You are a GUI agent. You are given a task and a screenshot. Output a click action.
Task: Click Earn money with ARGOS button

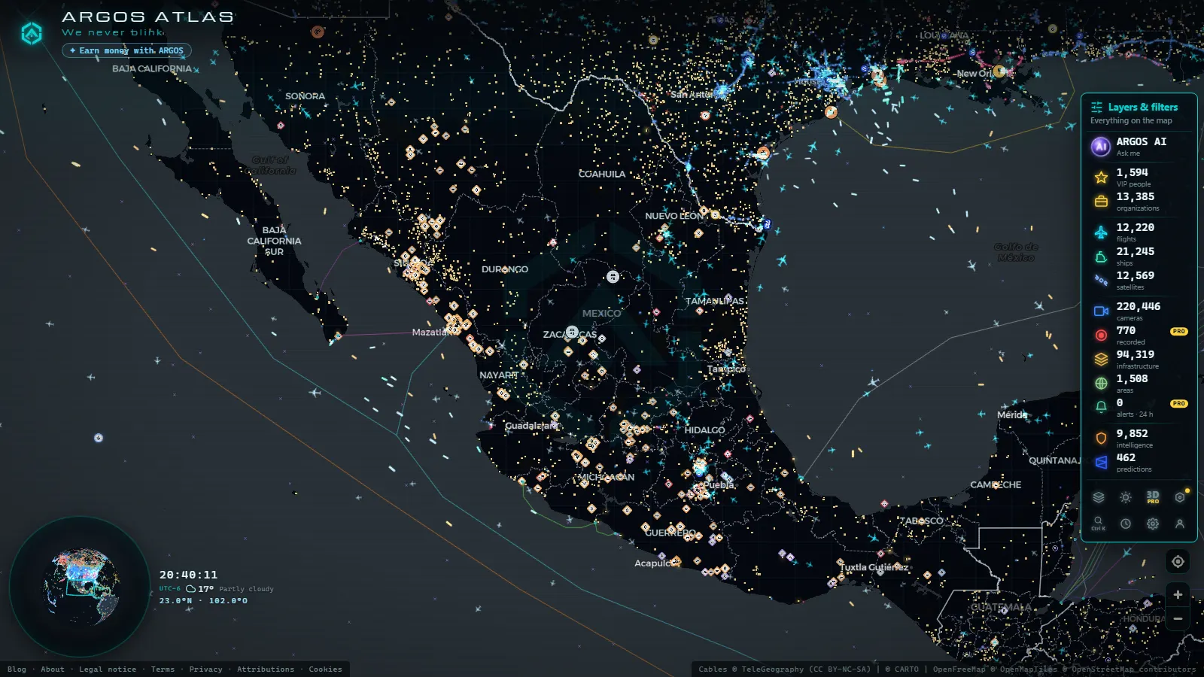point(126,50)
